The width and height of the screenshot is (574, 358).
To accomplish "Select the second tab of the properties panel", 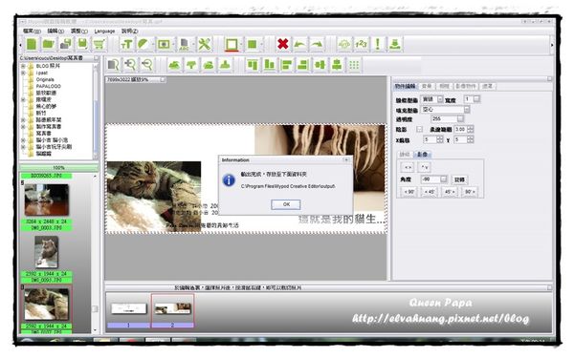I will click(427, 86).
